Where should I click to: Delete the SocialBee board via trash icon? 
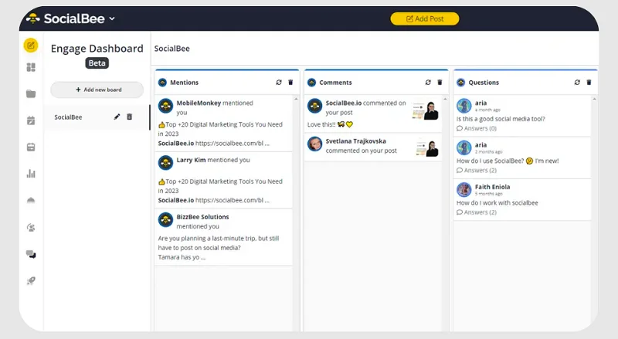[129, 117]
